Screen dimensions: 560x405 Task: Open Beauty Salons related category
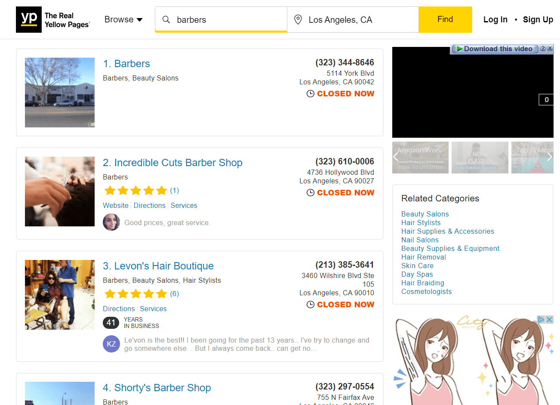click(x=425, y=214)
